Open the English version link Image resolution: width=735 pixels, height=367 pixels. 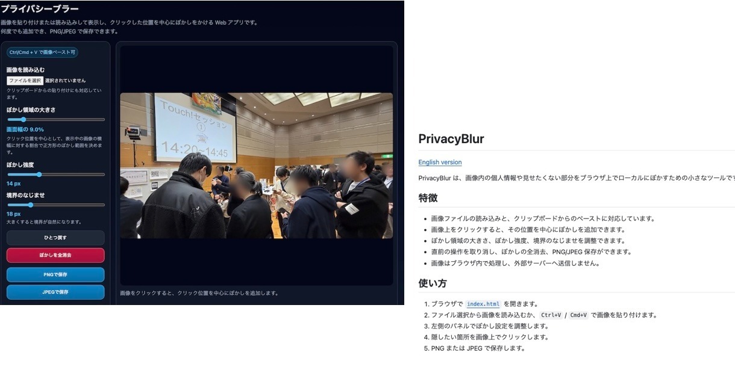(x=440, y=162)
